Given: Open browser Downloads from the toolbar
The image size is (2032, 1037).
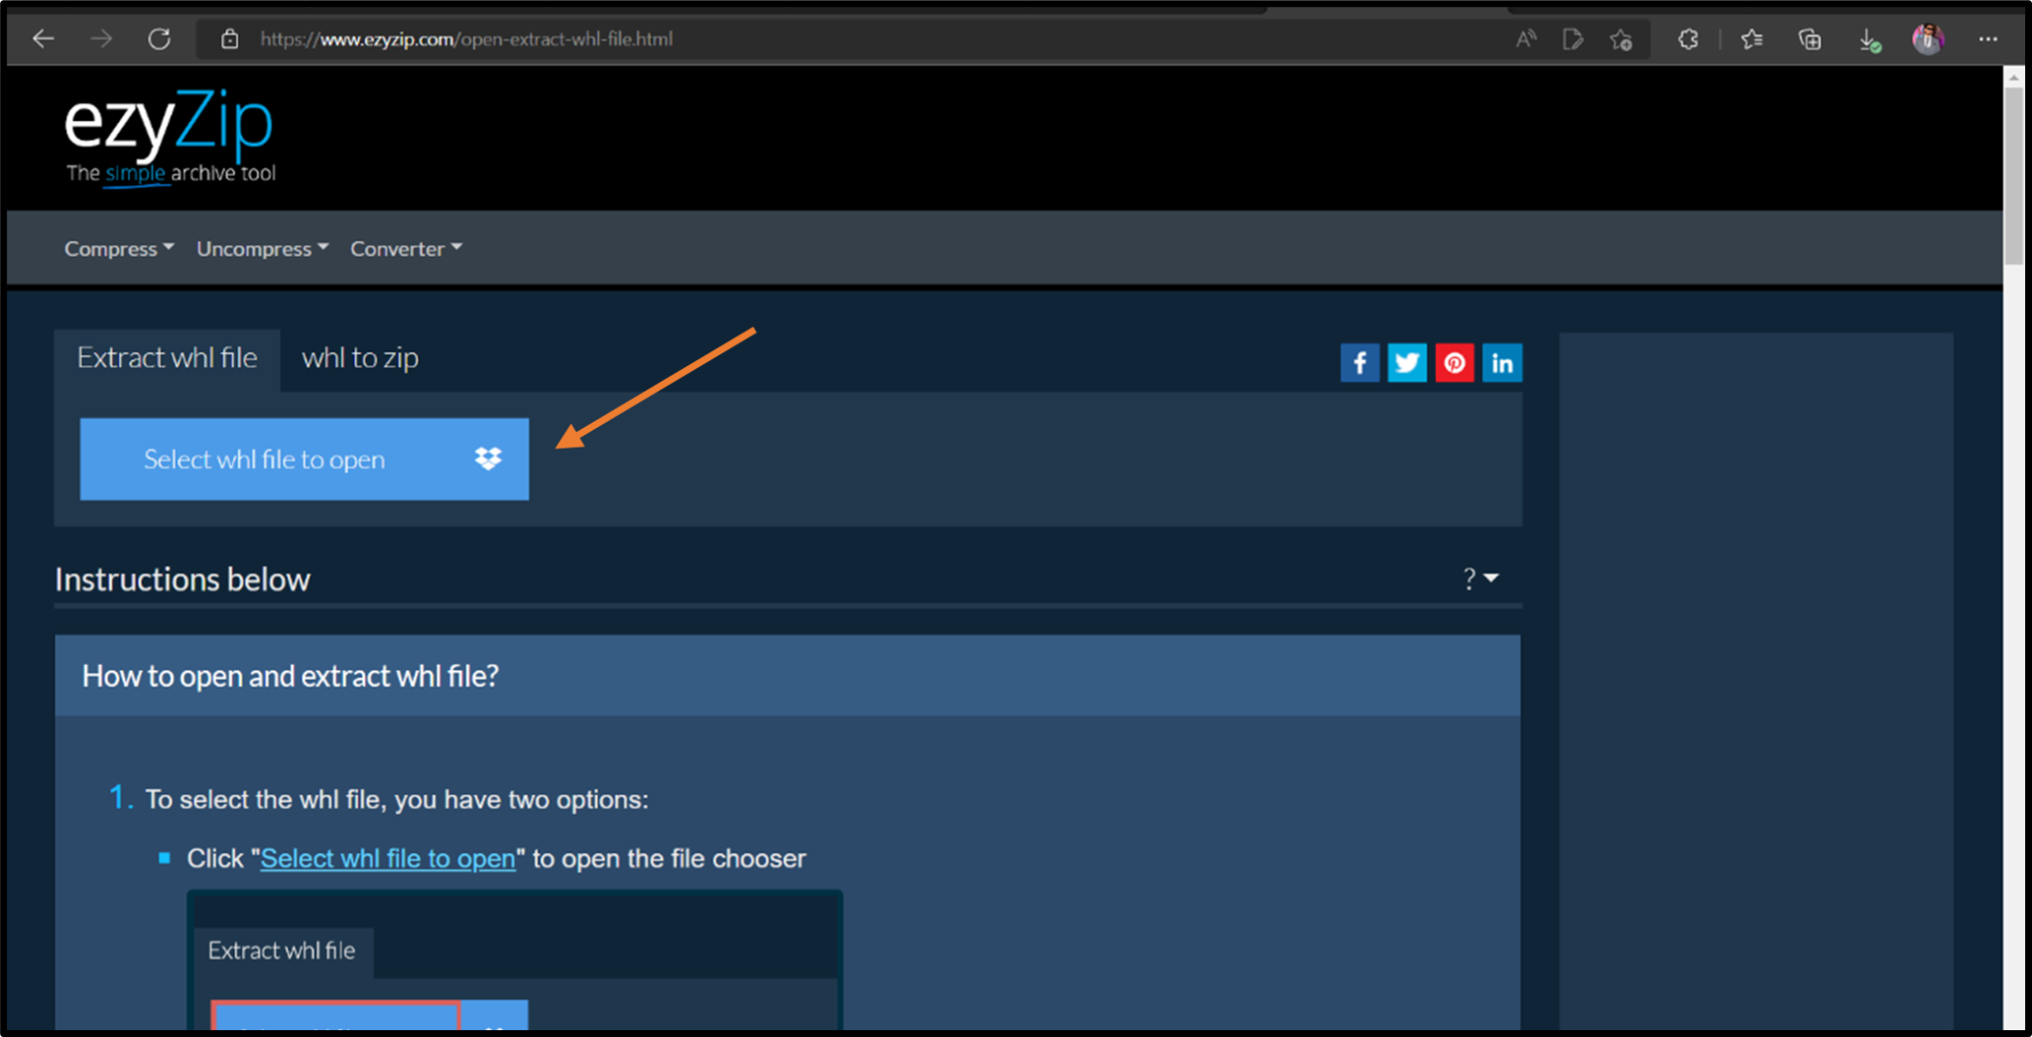Looking at the screenshot, I should [1869, 39].
